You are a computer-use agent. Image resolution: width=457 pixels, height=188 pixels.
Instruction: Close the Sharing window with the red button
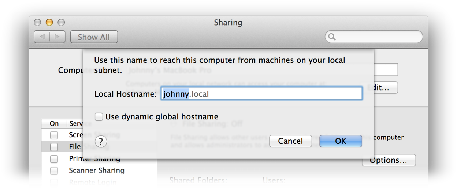pyautogui.click(x=37, y=23)
